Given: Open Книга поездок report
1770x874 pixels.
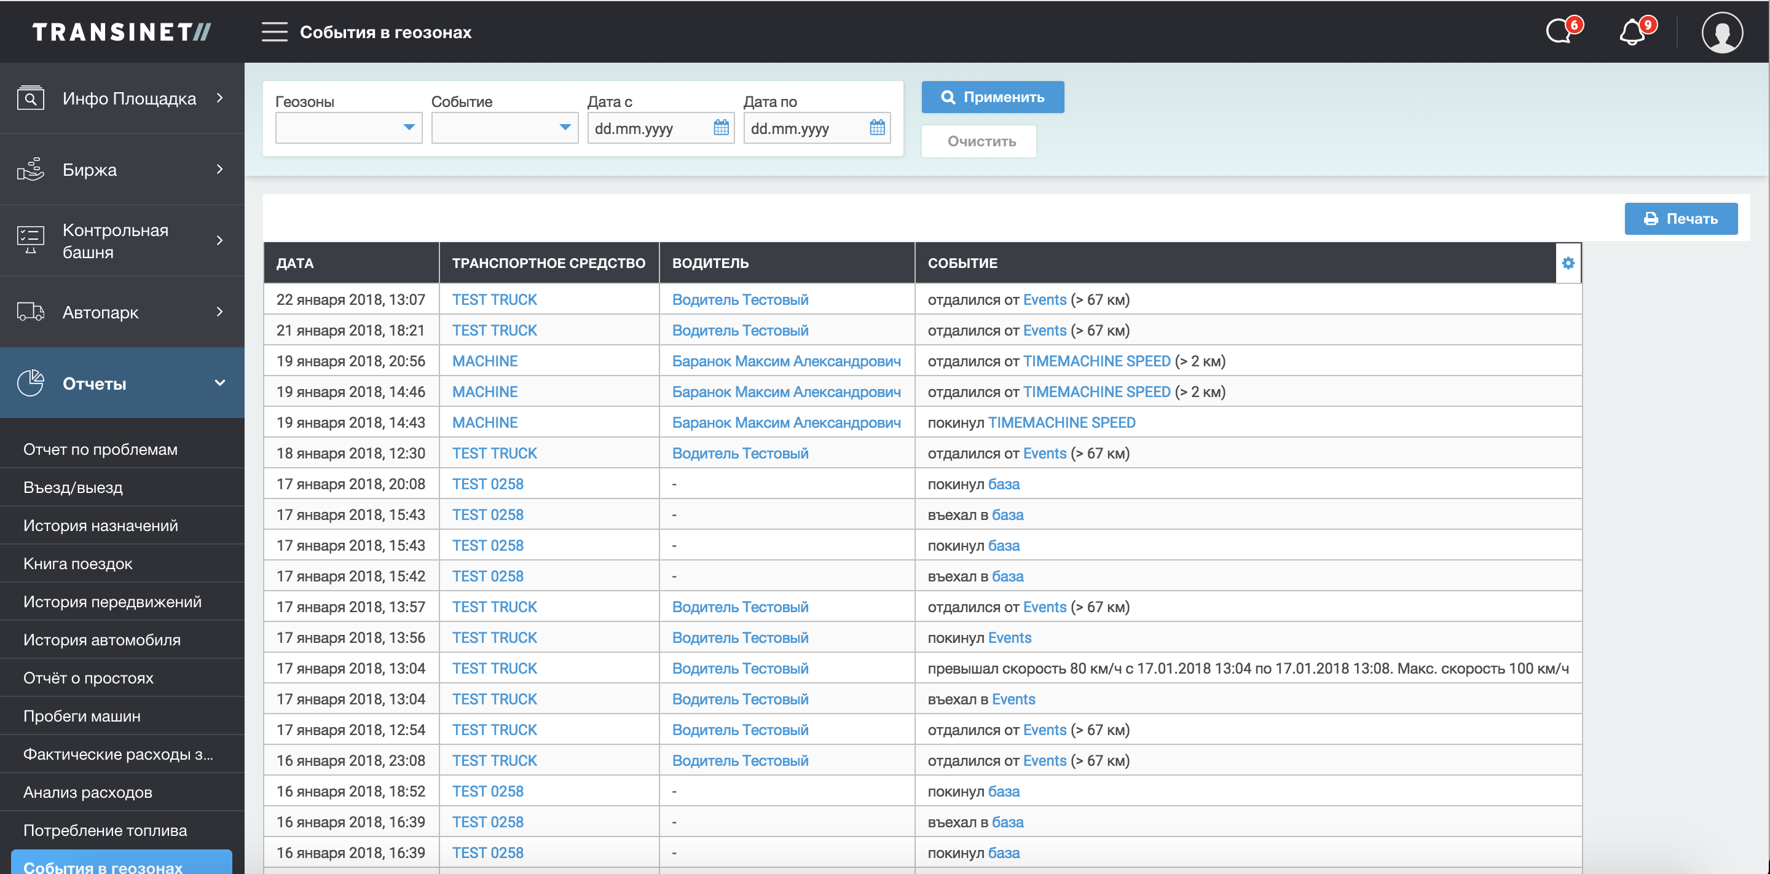Looking at the screenshot, I should pyautogui.click(x=78, y=564).
